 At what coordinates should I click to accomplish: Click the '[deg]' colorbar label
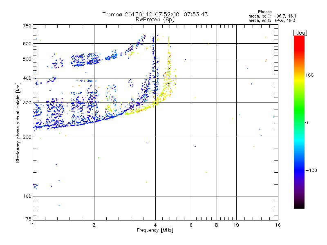coord(300,33)
